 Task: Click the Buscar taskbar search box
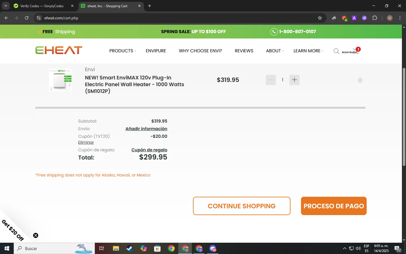pyautogui.click(x=54, y=248)
